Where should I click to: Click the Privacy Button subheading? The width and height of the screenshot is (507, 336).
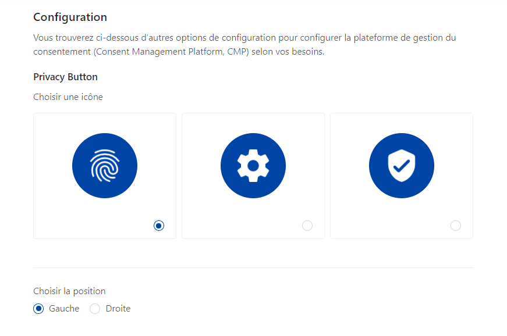pyautogui.click(x=65, y=77)
